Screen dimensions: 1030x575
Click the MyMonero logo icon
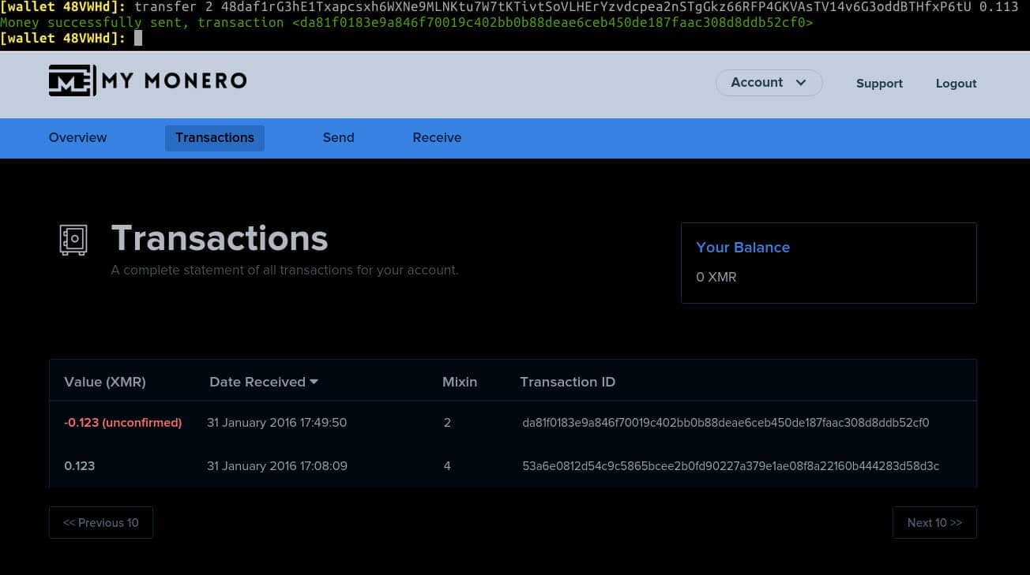(x=73, y=80)
